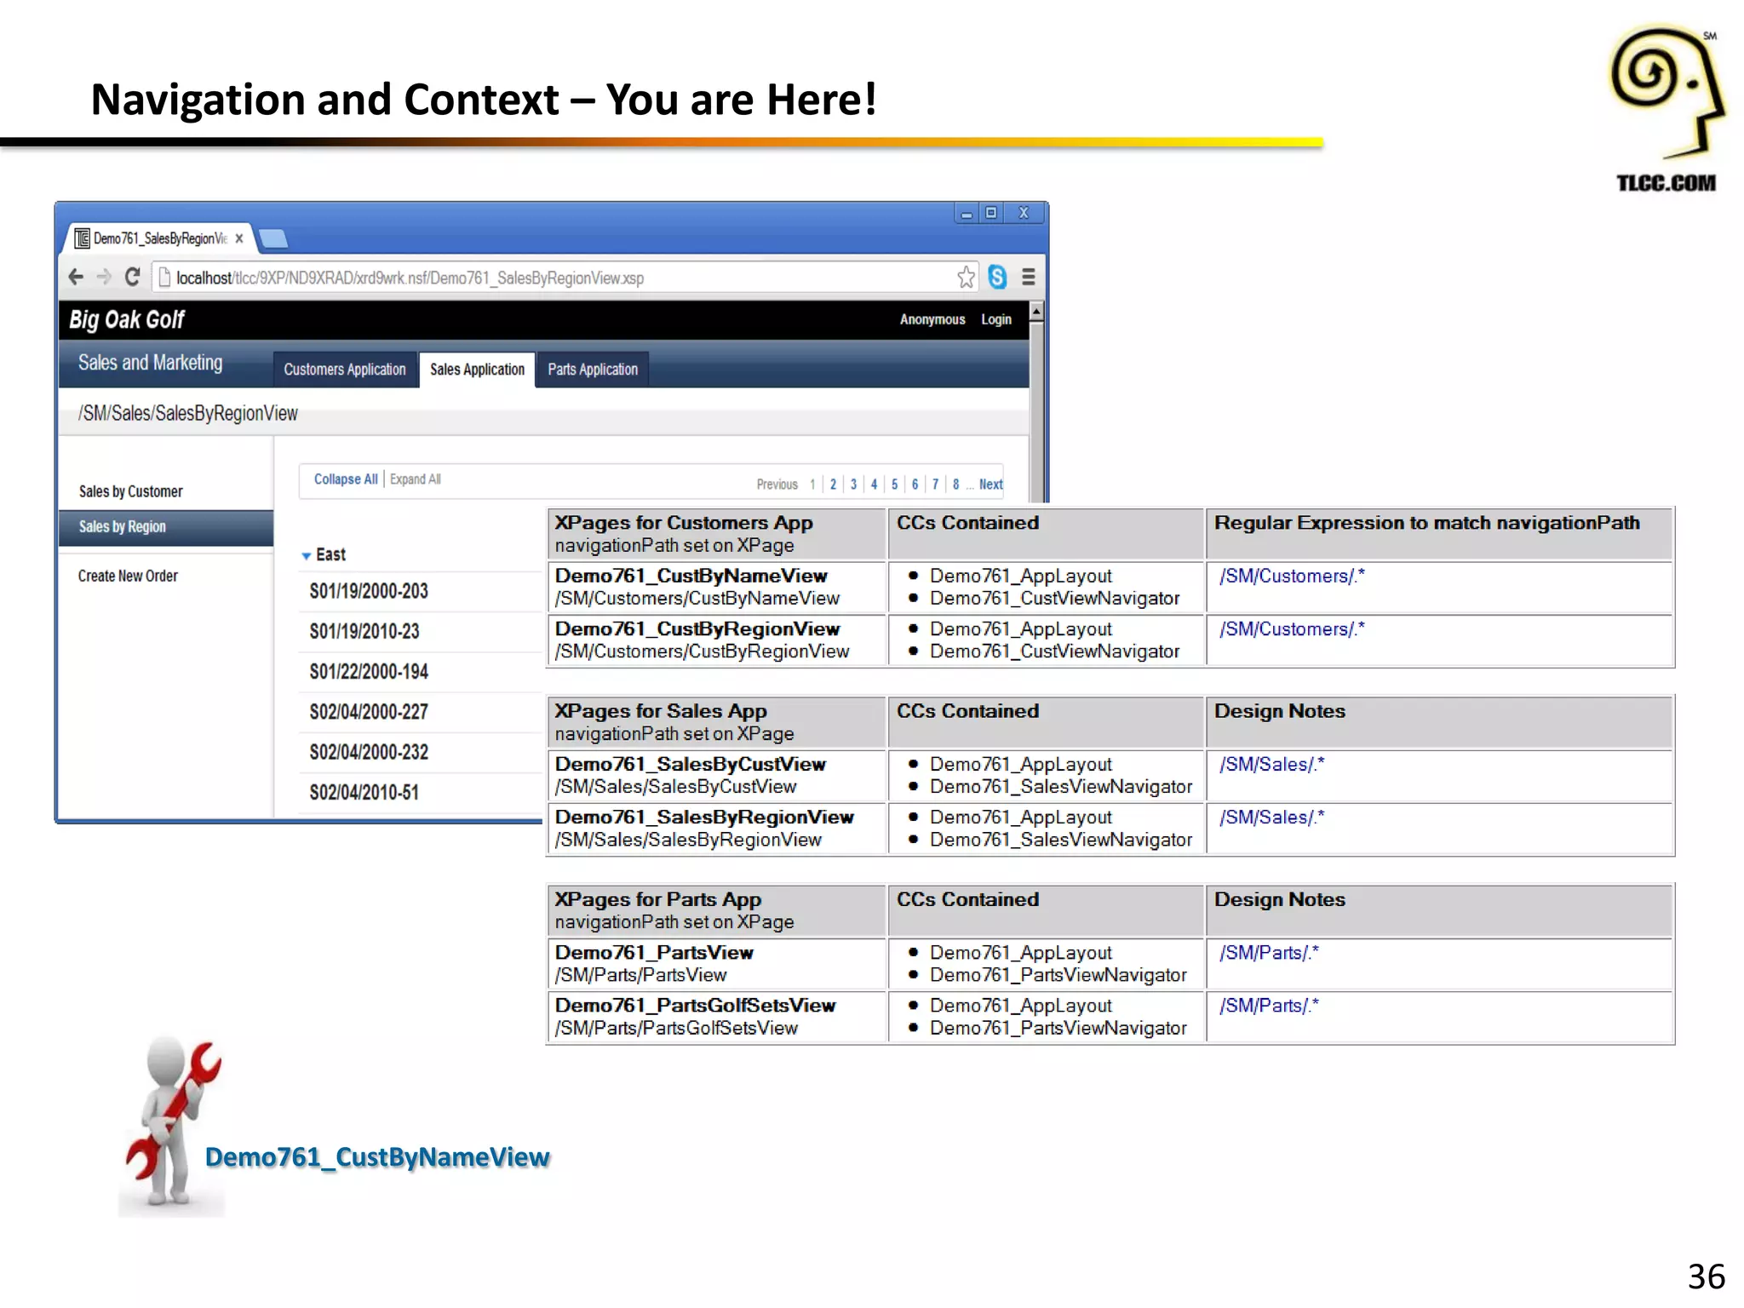The image size is (1744, 1308).
Task: Open the Skype extension icon
Action: tap(997, 277)
